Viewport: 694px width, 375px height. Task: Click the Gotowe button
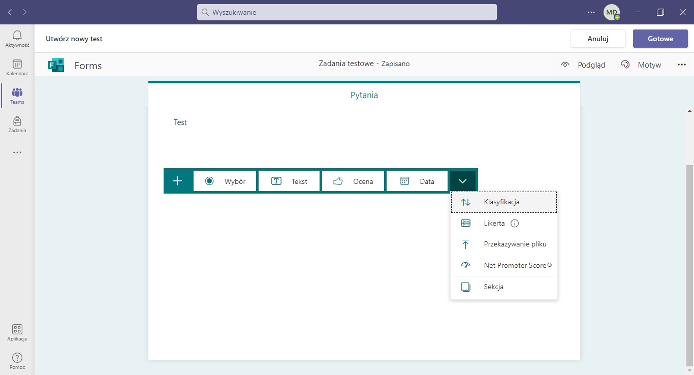click(660, 39)
